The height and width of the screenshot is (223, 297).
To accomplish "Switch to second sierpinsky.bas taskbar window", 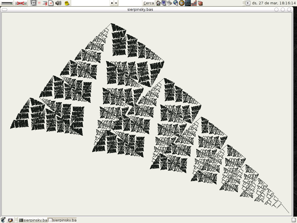I will 62,220.
